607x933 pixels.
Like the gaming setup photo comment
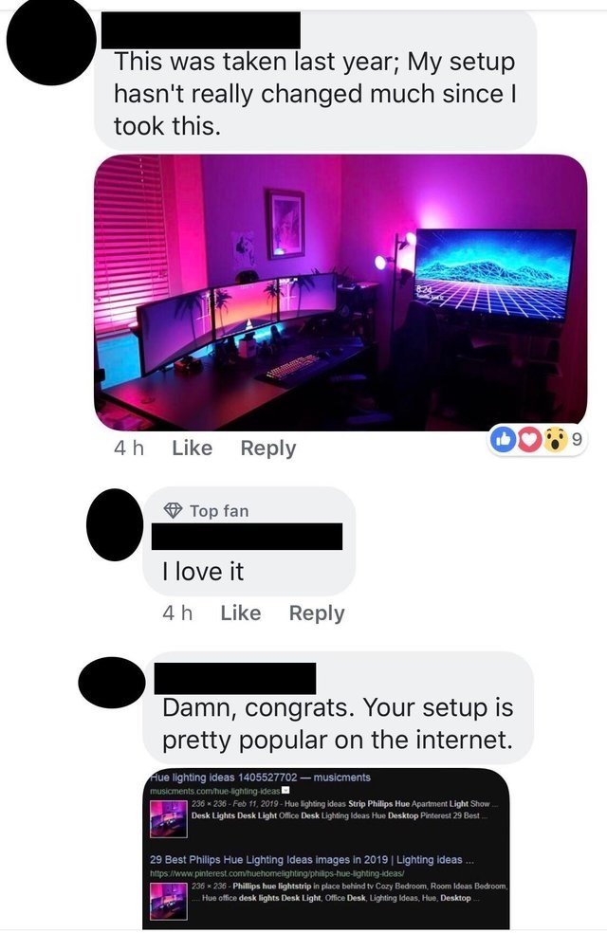click(192, 448)
